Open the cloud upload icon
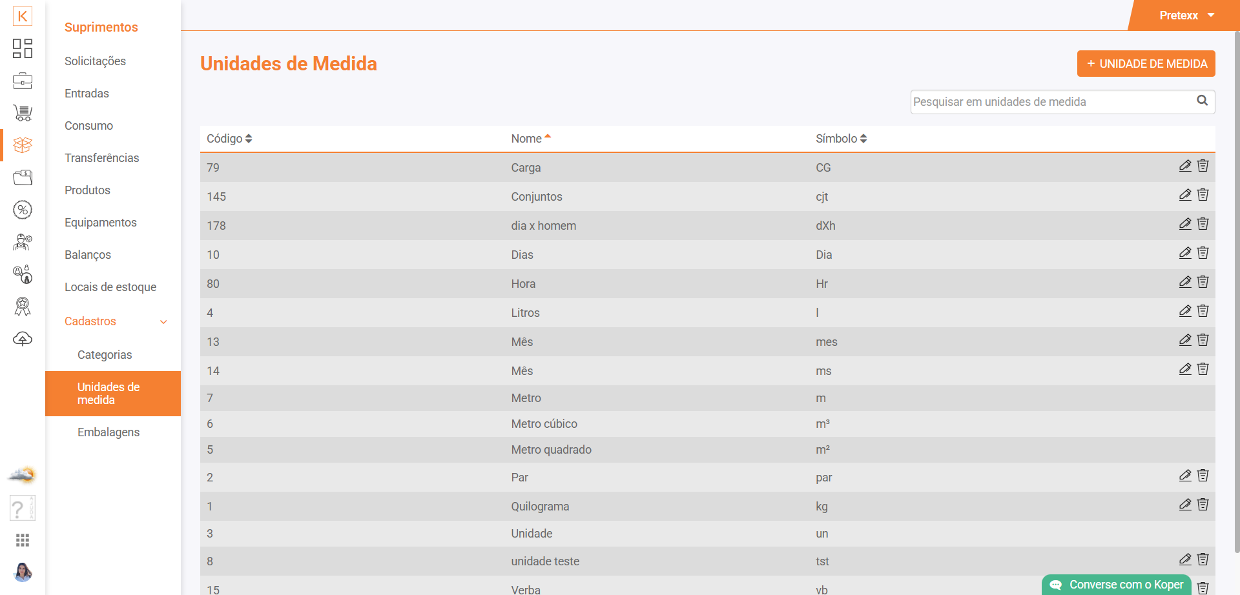Viewport: 1240px width, 595px height. coord(23,339)
